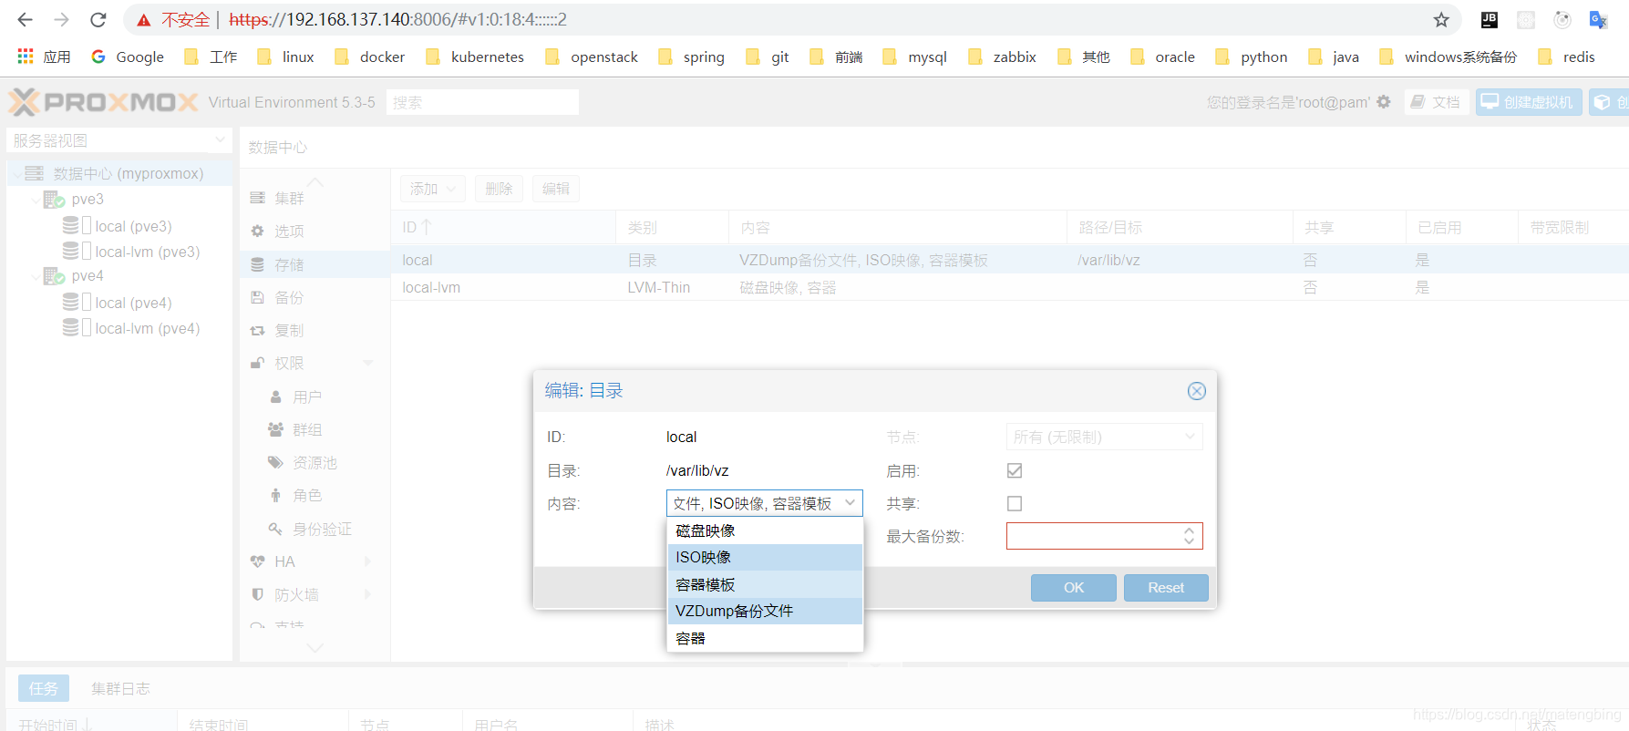This screenshot has width=1629, height=731.
Task: Select 容器 in content list
Action: click(x=765, y=638)
